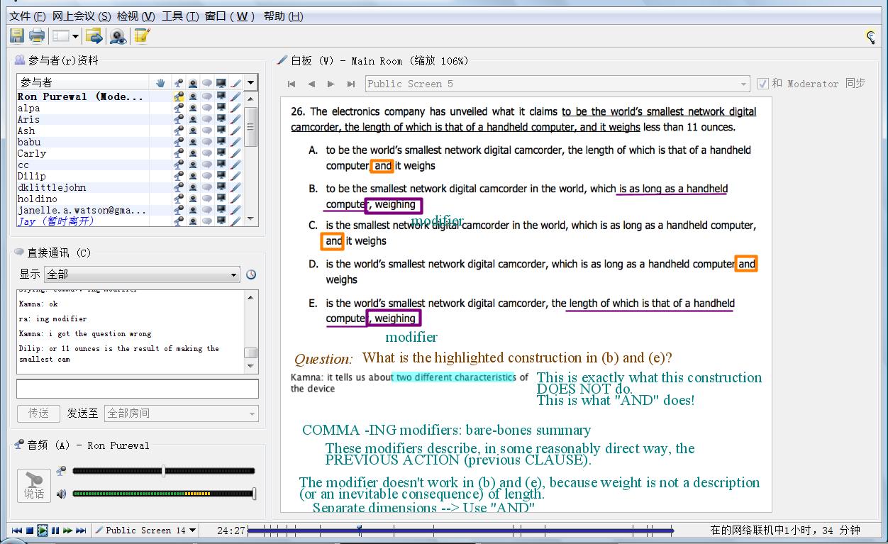Toggle whiteboard pen permission for babu
The image size is (888, 544).
pyautogui.click(x=235, y=142)
